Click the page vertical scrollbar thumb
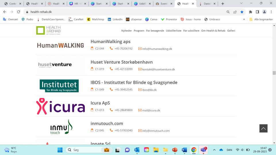276x155 pixels. (274, 73)
